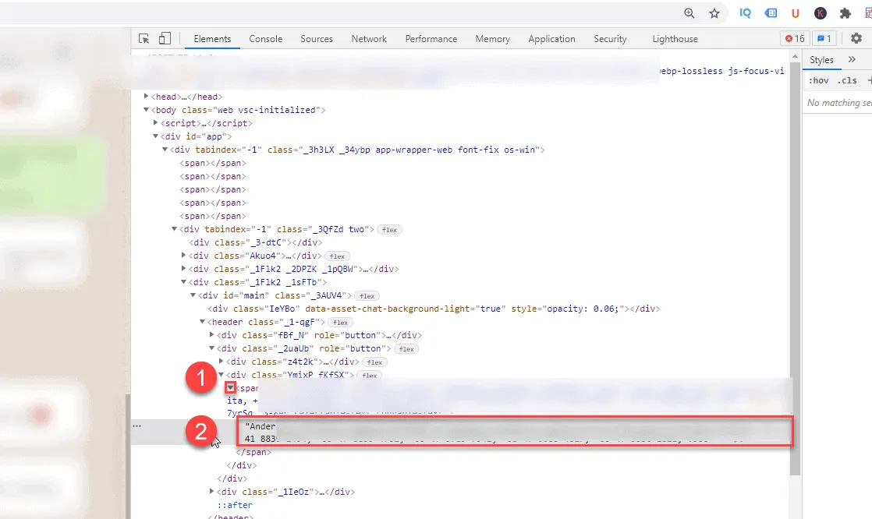Collapse the div id="main" node
This screenshot has width=872, height=519.
[x=193, y=295]
